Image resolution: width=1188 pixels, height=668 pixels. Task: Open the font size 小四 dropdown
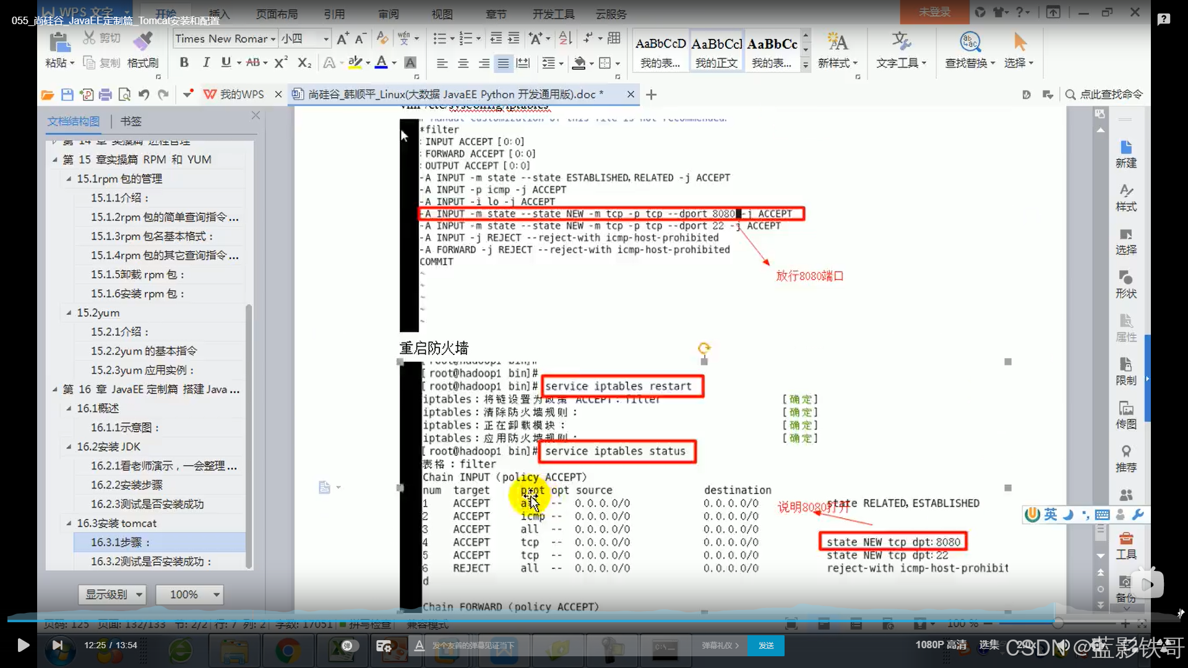[326, 39]
